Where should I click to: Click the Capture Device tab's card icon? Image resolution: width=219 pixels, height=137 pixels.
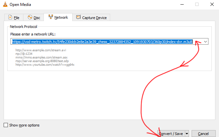point(78,17)
